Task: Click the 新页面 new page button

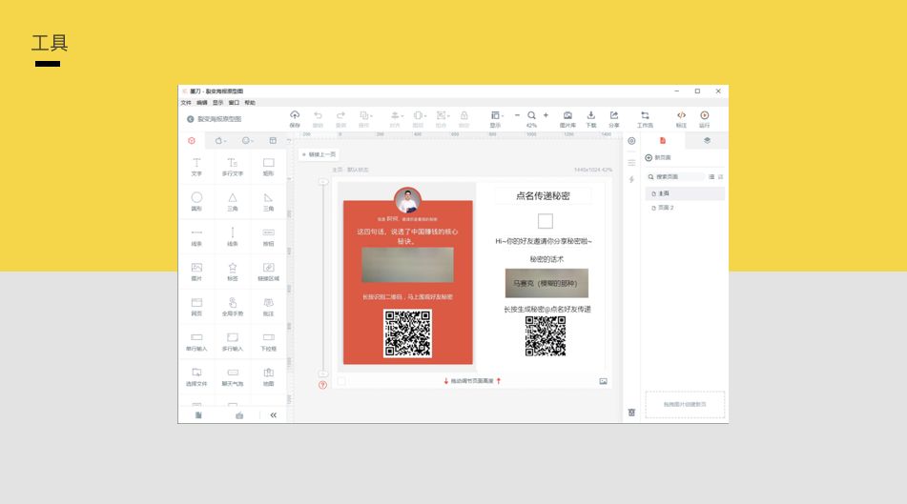Action: click(658, 157)
